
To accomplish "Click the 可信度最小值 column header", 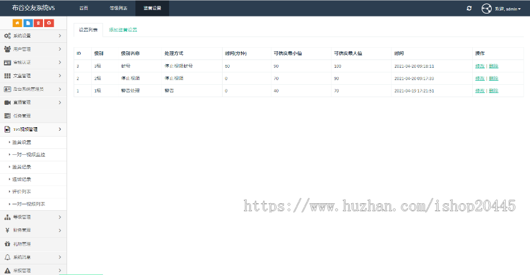I will 287,54.
